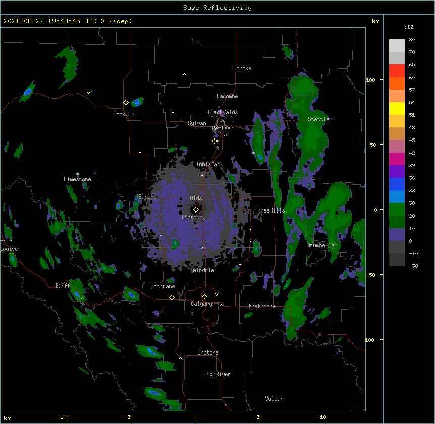Click the Okotoks town label

(x=208, y=352)
